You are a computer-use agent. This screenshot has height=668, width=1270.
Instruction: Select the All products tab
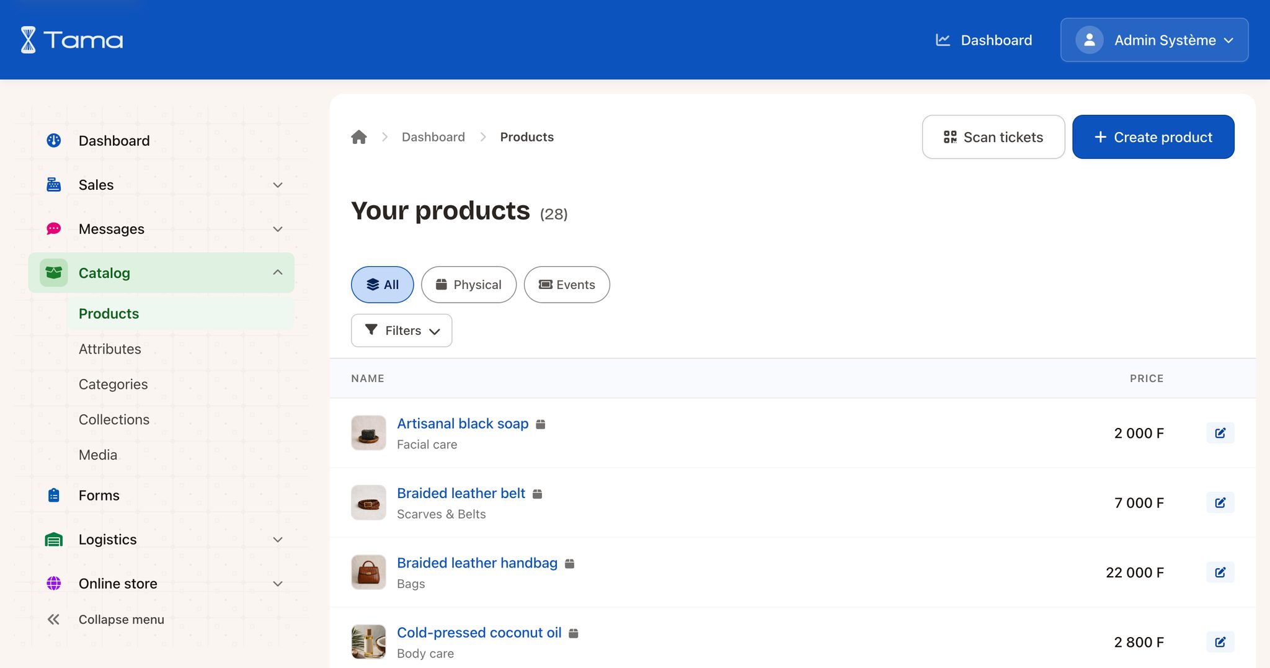click(383, 285)
